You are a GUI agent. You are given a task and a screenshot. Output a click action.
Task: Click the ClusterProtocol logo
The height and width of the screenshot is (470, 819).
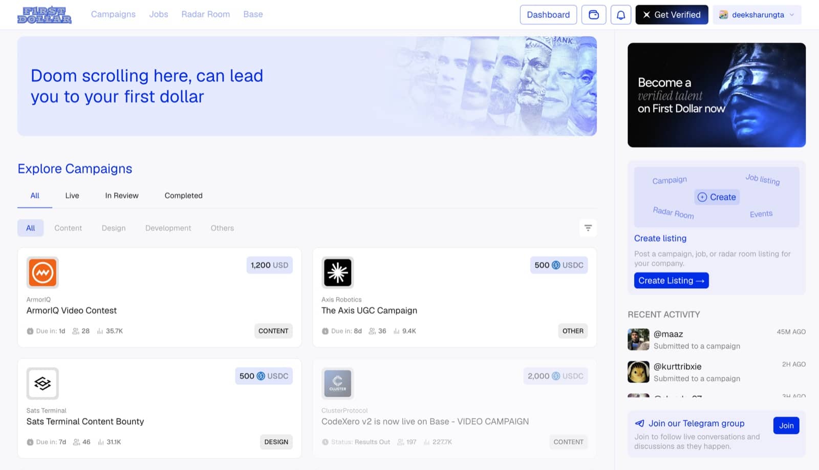pyautogui.click(x=338, y=383)
